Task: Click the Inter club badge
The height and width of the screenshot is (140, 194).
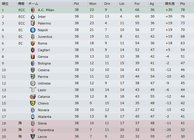Action: 33,17
